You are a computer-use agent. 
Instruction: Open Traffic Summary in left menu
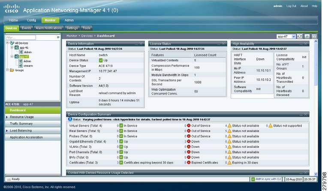pyautogui.click(x=21, y=124)
